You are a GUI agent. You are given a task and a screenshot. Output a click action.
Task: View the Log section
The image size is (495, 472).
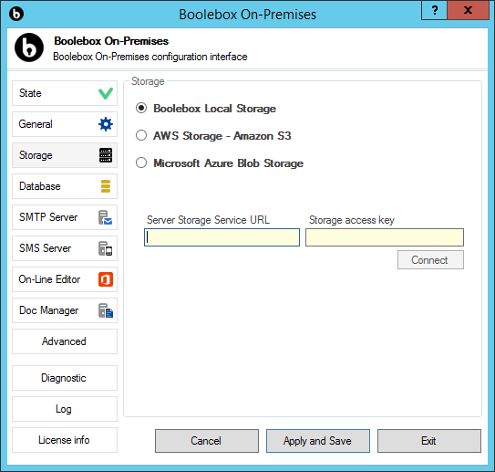pyautogui.click(x=65, y=409)
